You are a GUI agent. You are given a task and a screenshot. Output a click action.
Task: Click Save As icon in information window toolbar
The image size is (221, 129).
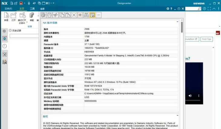click(x=43, y=15)
